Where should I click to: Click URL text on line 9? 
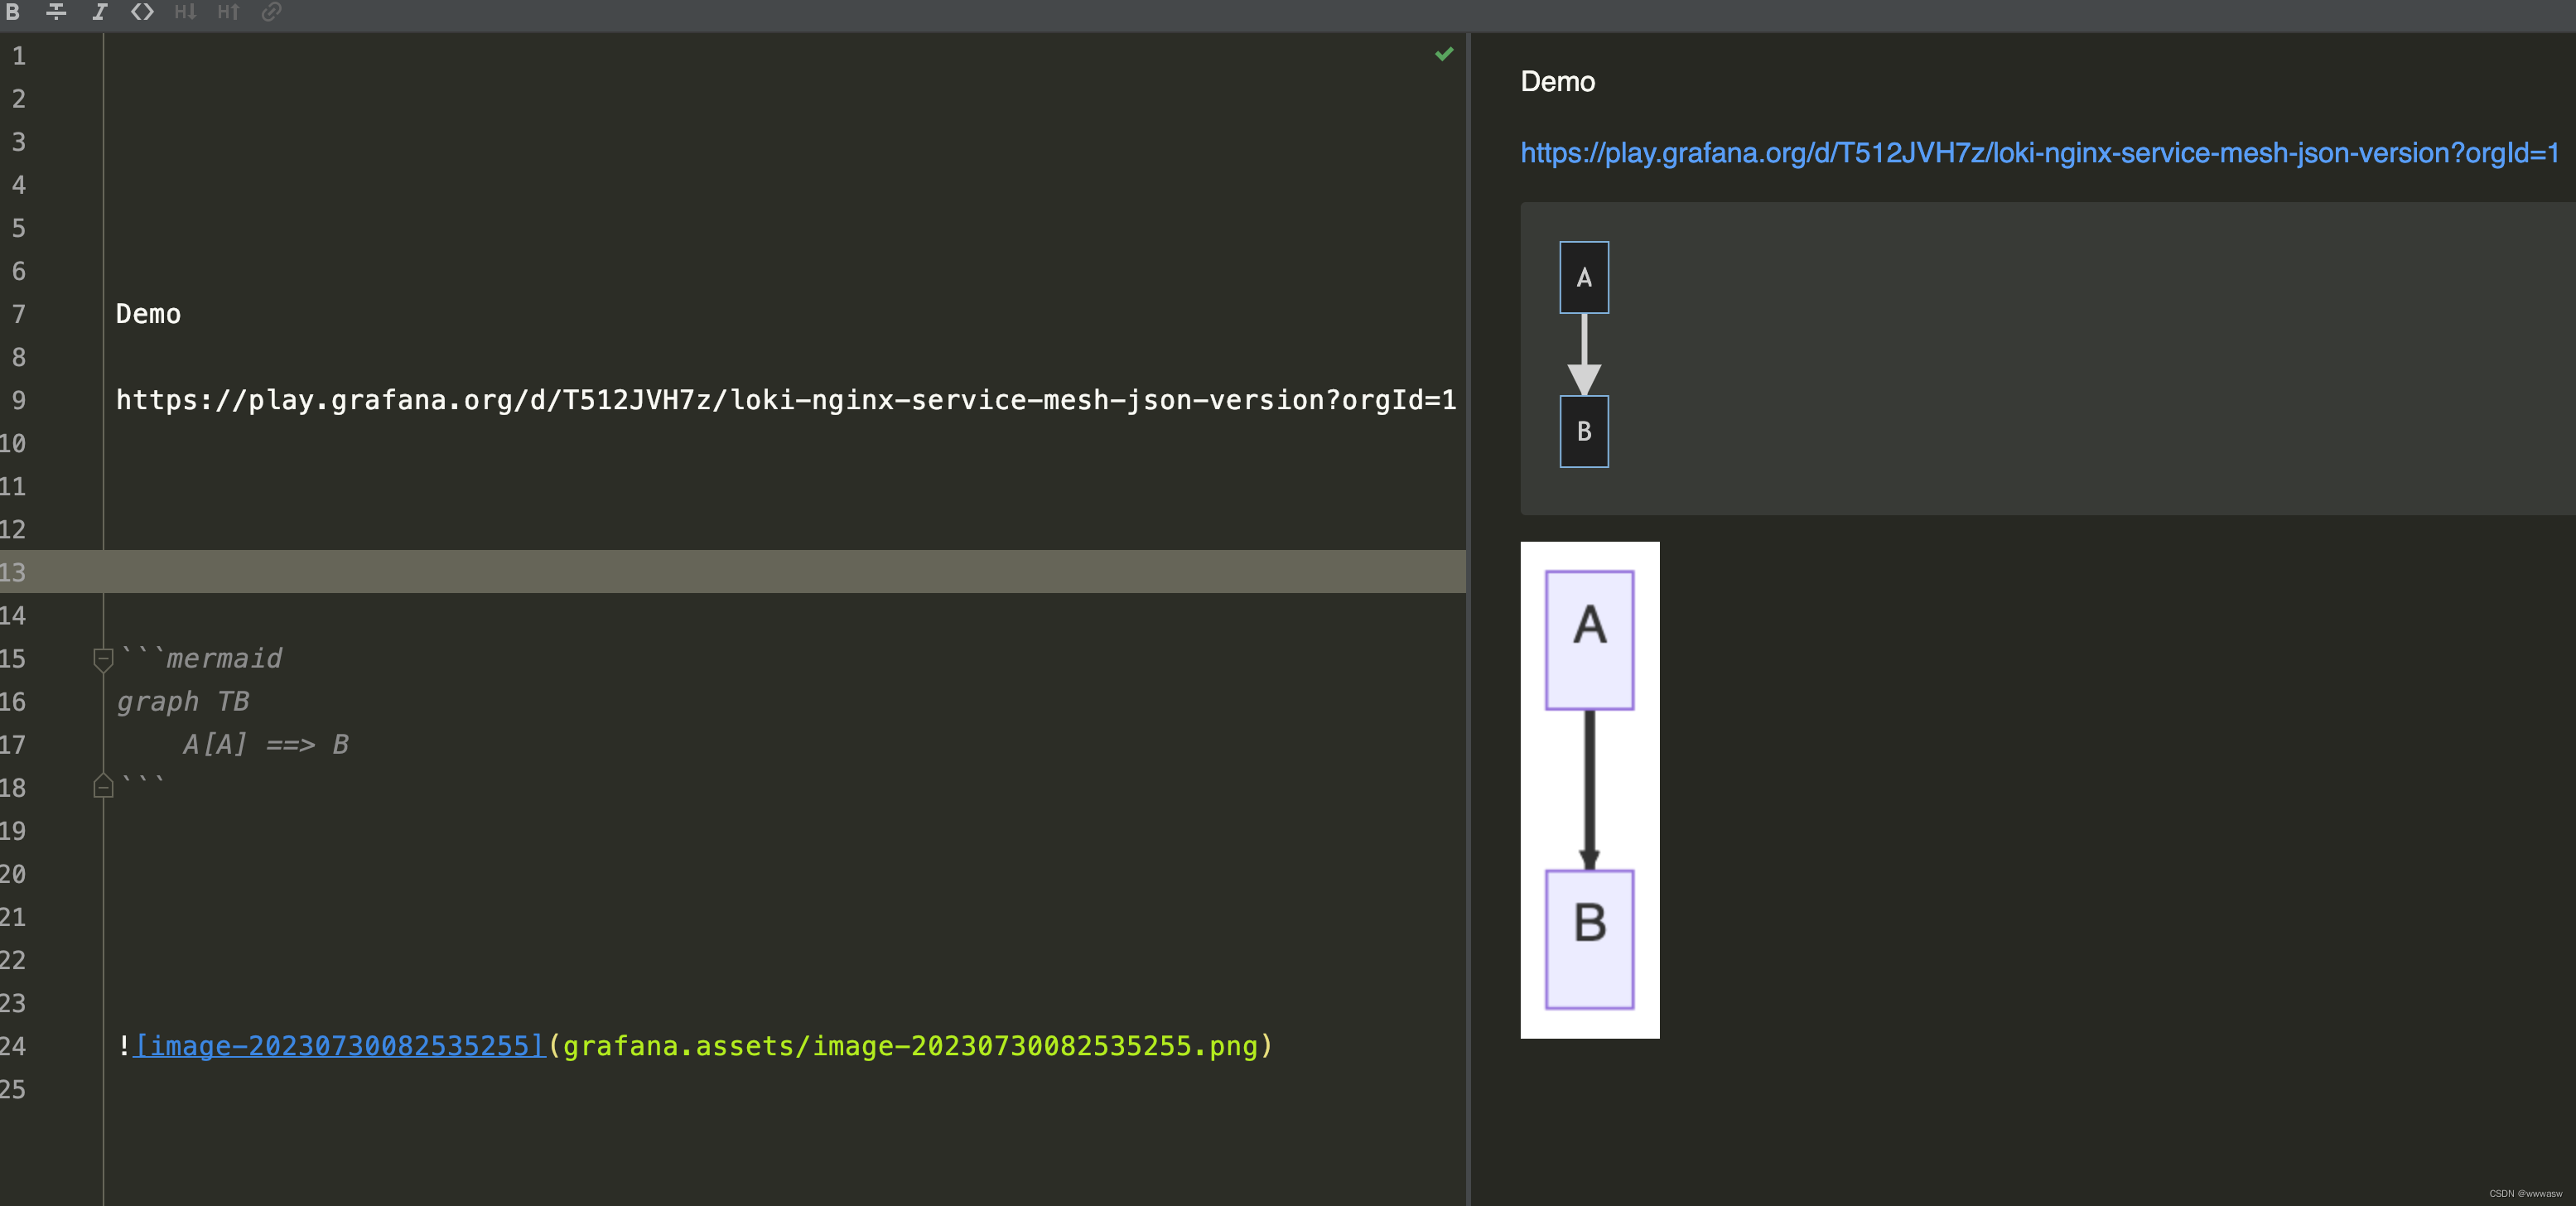786,400
